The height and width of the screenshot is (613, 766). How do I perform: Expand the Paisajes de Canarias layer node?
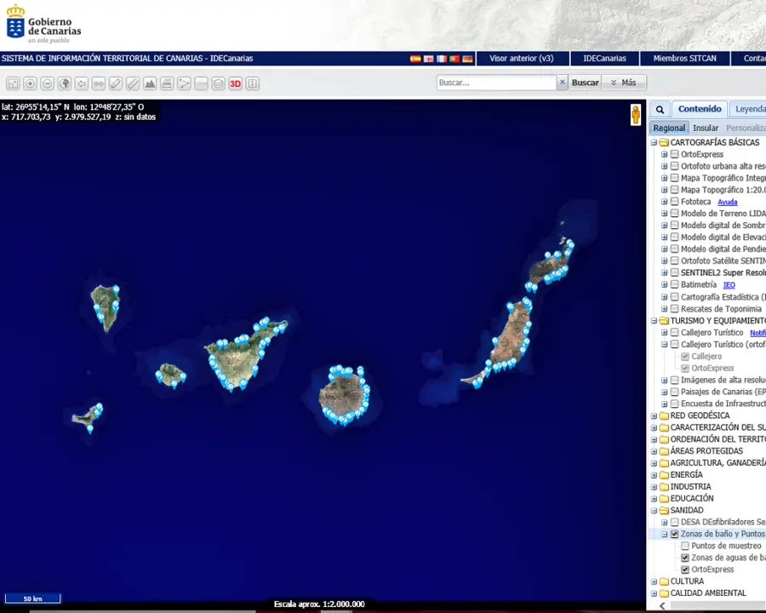click(665, 392)
